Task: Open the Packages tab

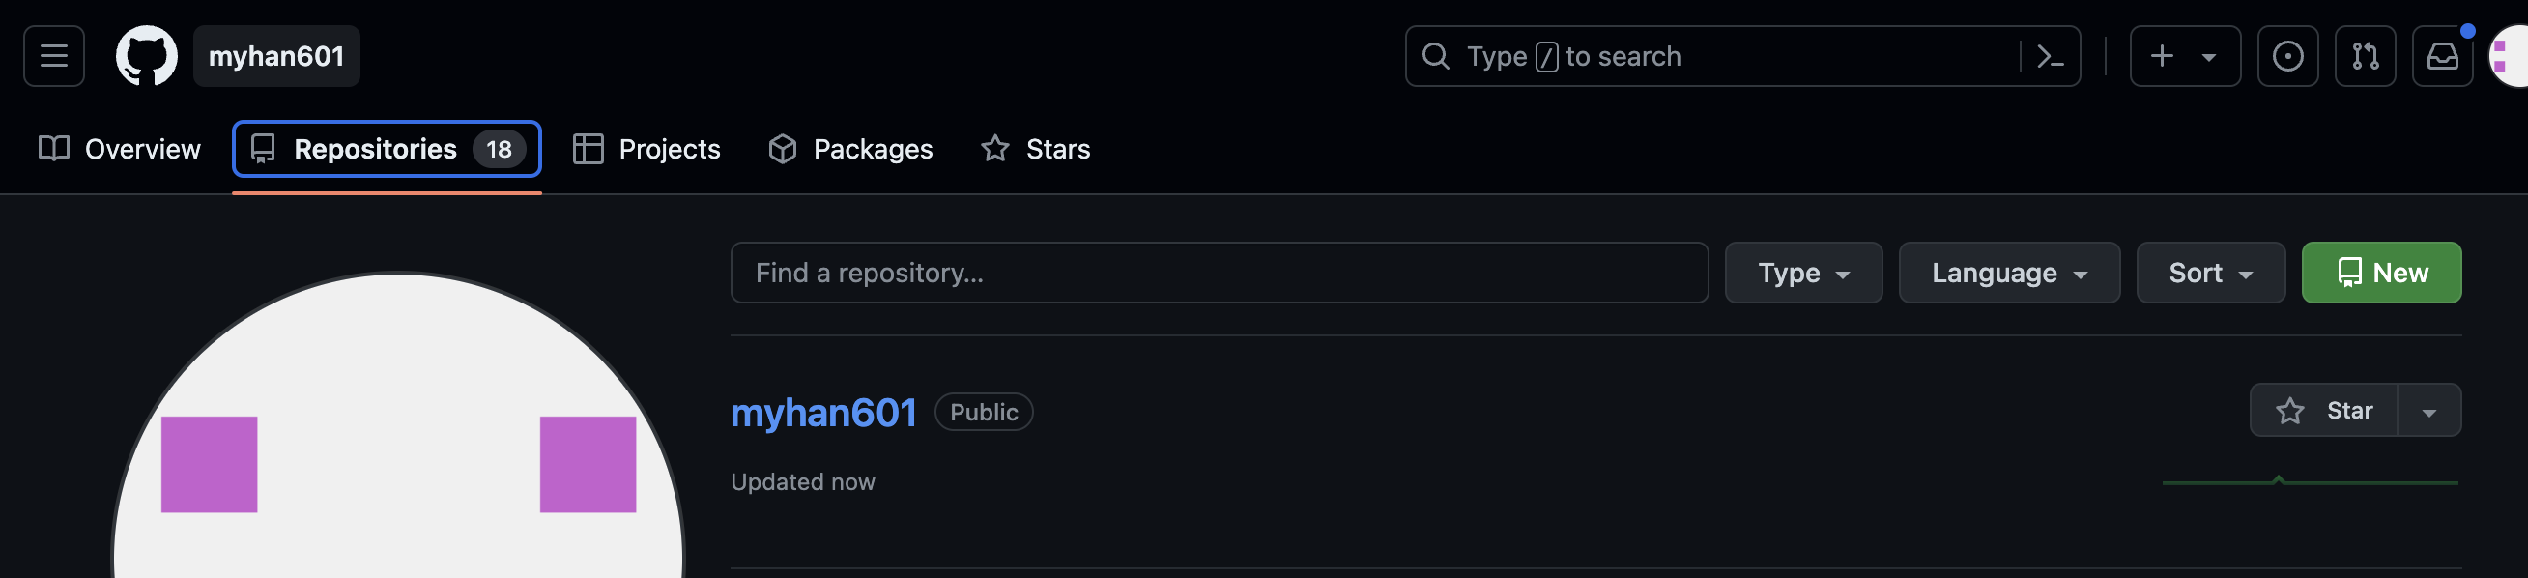Action: coord(849,149)
